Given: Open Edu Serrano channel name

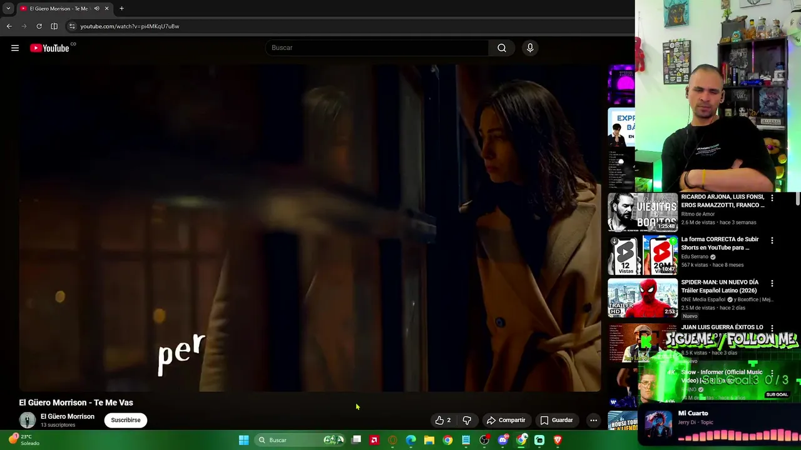Looking at the screenshot, I should tap(695, 257).
